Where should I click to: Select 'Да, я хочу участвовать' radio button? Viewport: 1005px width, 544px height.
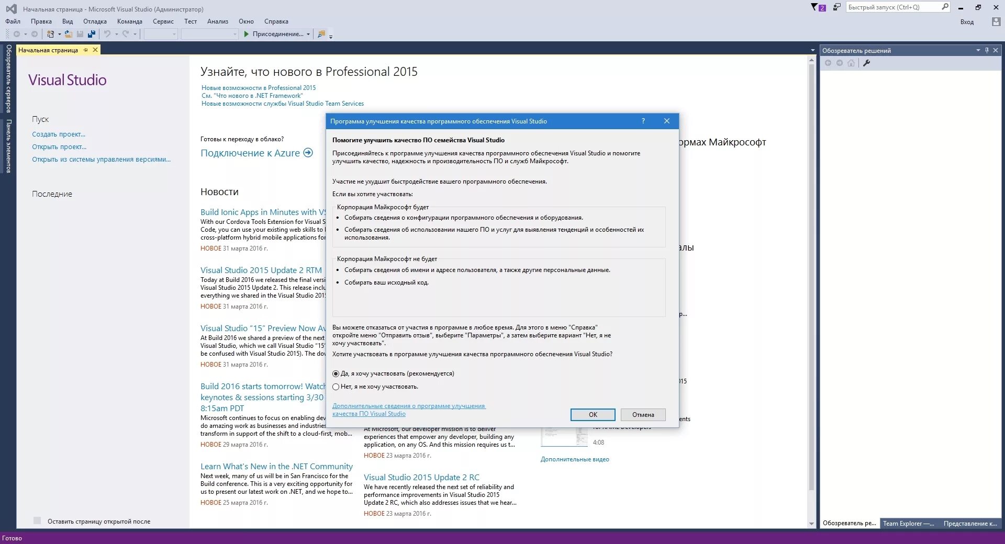click(336, 374)
